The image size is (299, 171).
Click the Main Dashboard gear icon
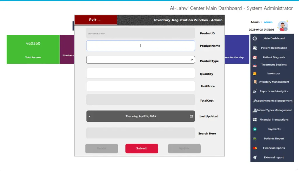(x=255, y=38)
